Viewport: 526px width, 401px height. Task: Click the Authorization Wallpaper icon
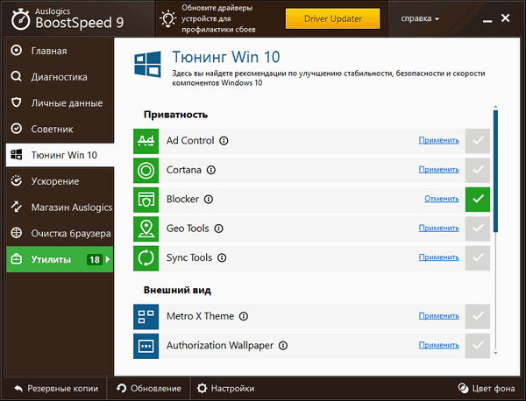tap(146, 346)
